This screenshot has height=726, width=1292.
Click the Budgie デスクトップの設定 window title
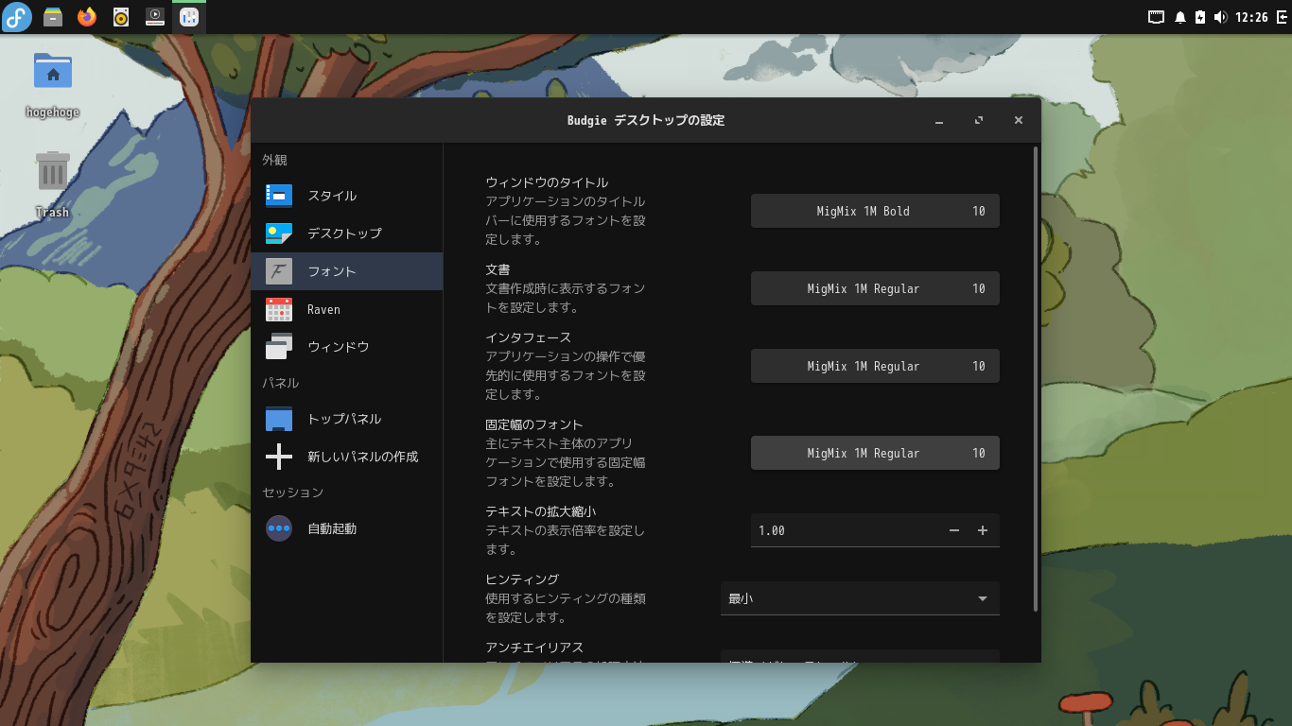click(x=646, y=120)
